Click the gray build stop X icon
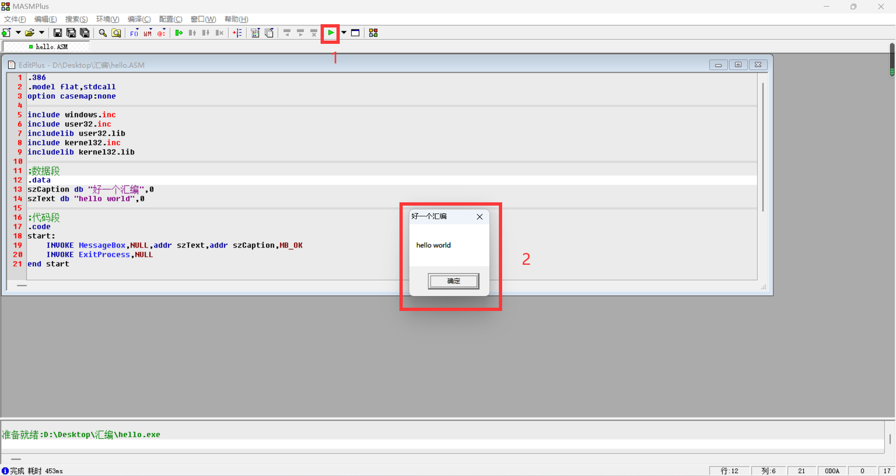896x476 pixels. tap(314, 33)
